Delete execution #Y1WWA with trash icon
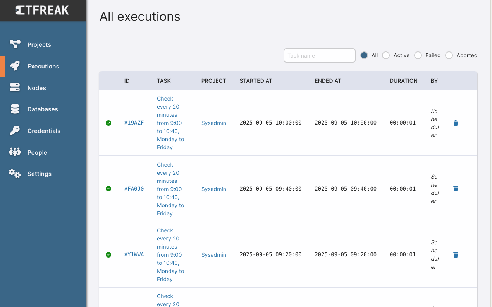 (x=456, y=255)
